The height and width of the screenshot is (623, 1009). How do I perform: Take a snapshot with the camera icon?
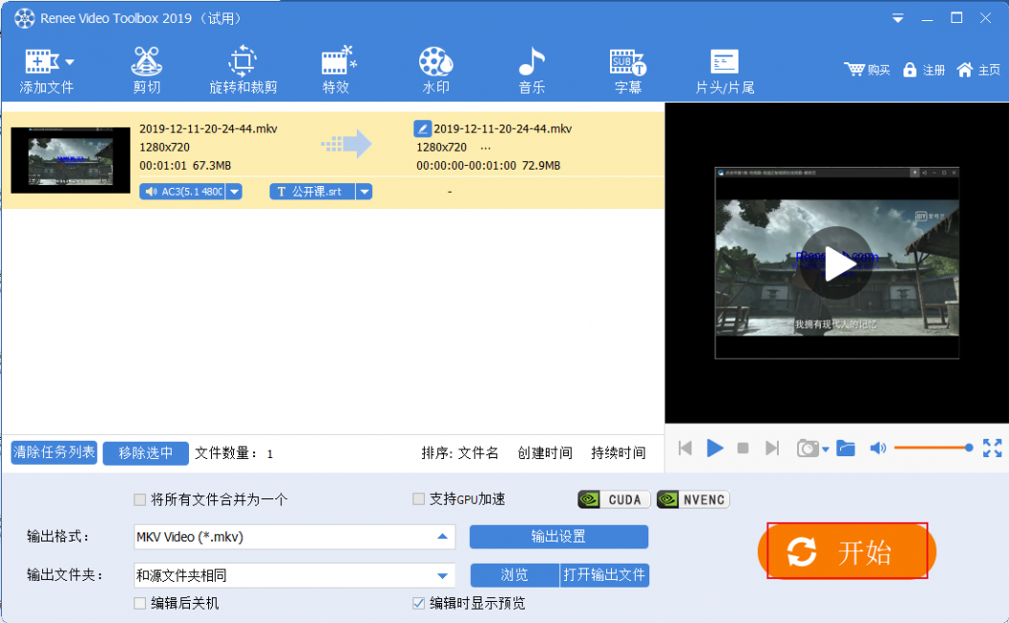808,449
